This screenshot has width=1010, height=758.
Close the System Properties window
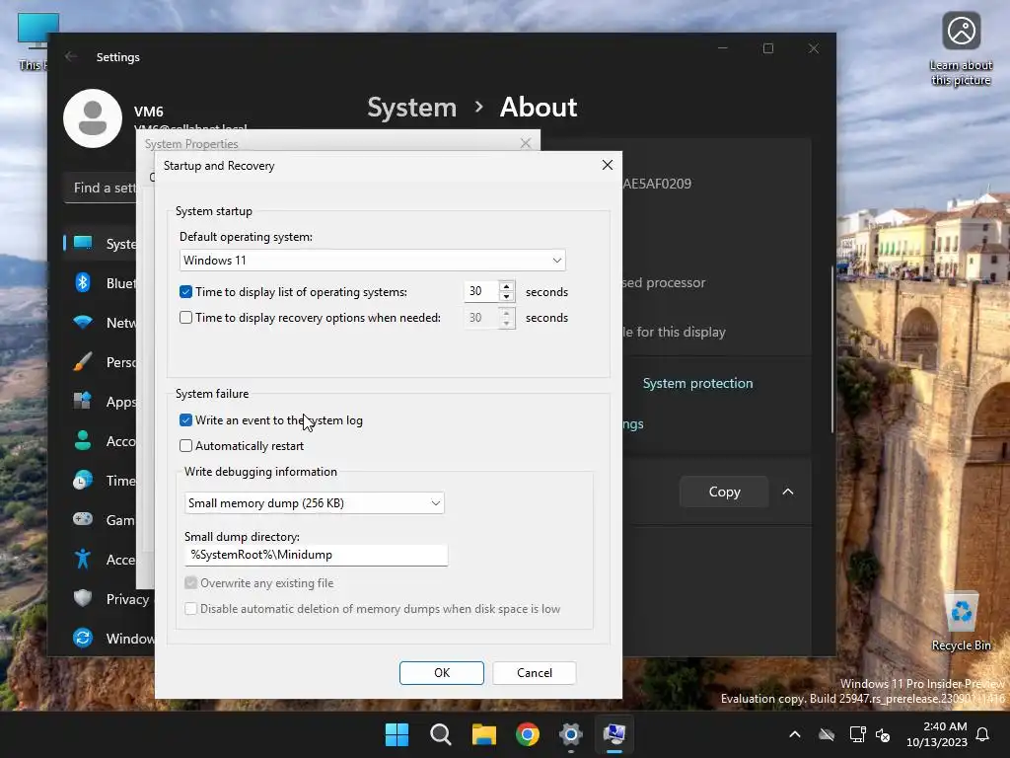click(x=526, y=143)
